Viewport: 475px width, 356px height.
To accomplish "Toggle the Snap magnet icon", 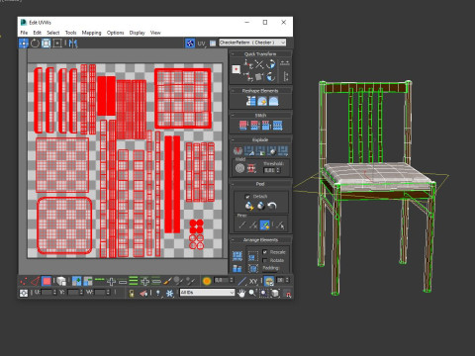I will [x=288, y=293].
